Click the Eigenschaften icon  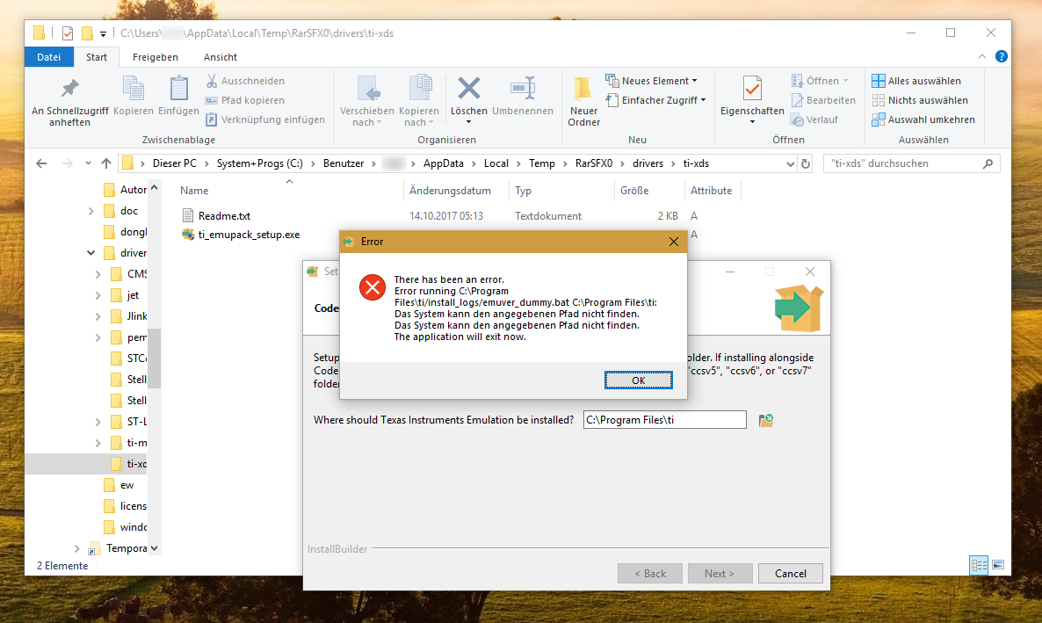752,89
